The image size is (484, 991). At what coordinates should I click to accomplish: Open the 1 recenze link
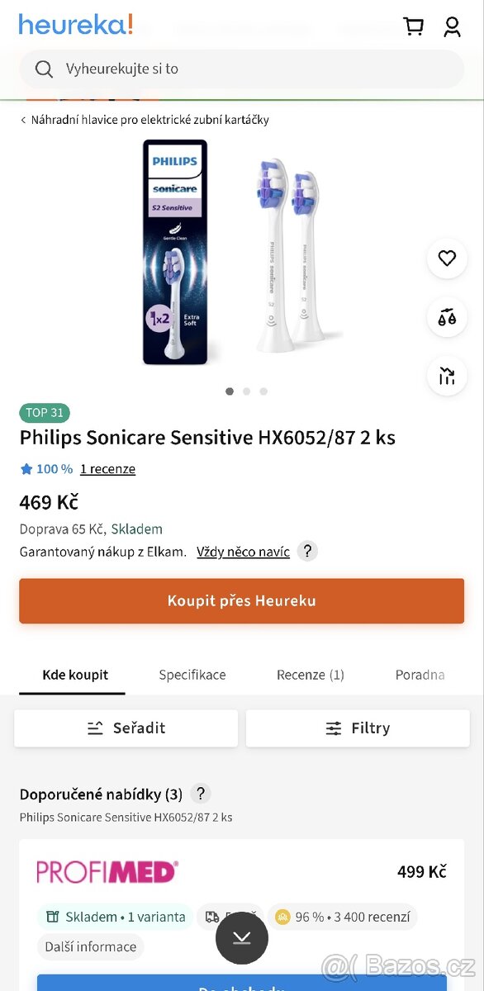(x=107, y=468)
